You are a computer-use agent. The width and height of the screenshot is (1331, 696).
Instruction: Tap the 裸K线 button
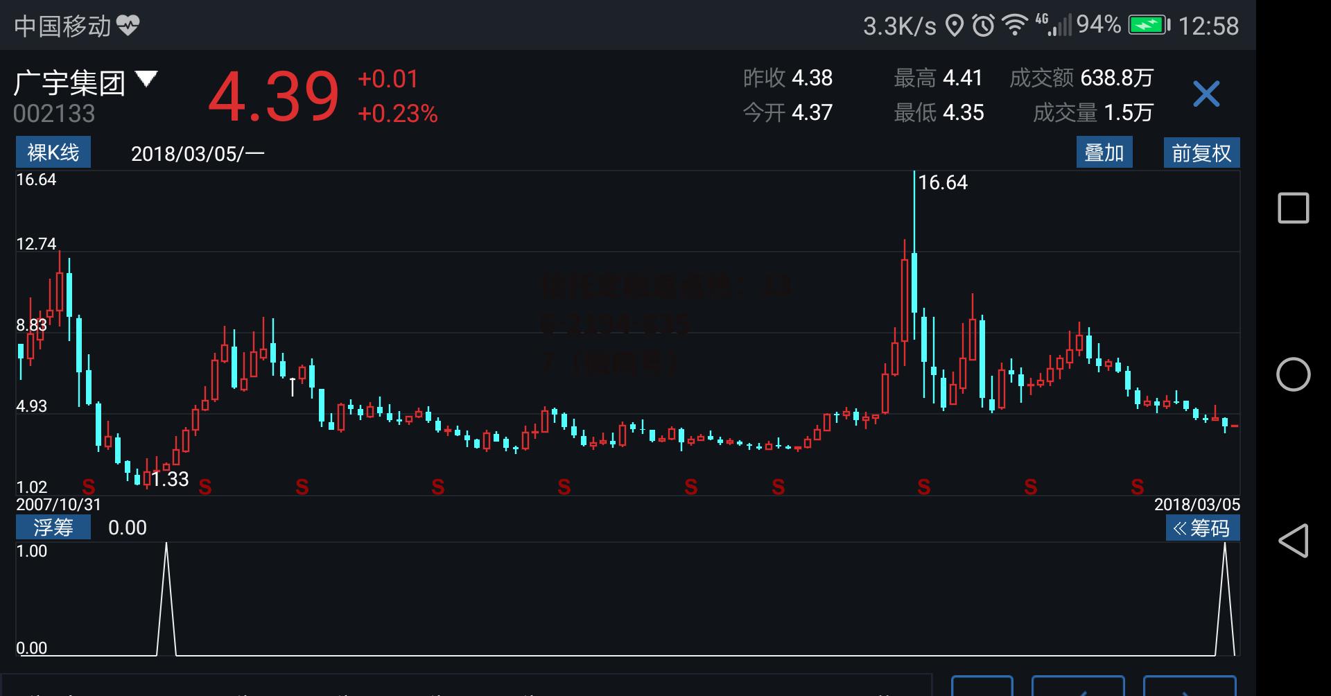pyautogui.click(x=53, y=153)
